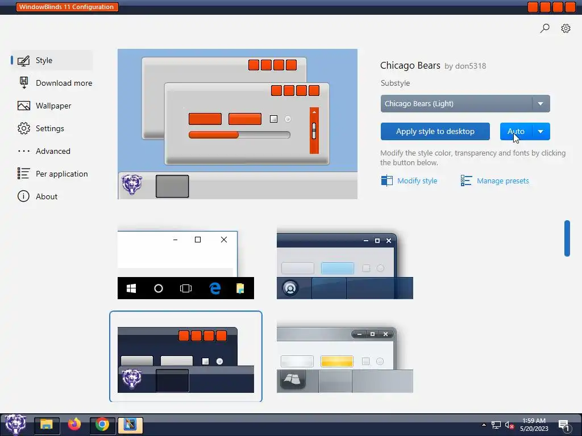Open the Download more section

click(x=55, y=83)
